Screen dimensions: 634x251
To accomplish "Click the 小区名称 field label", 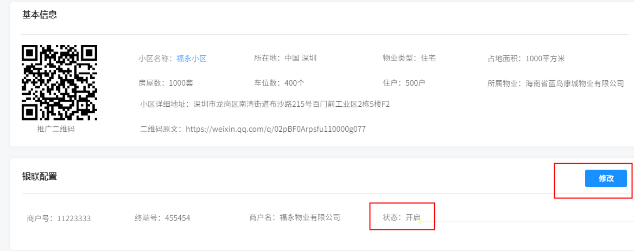I will click(155, 59).
